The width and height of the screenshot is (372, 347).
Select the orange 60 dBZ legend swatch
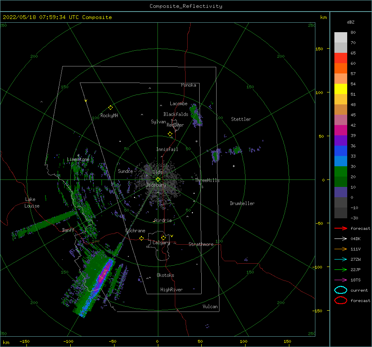click(341, 68)
